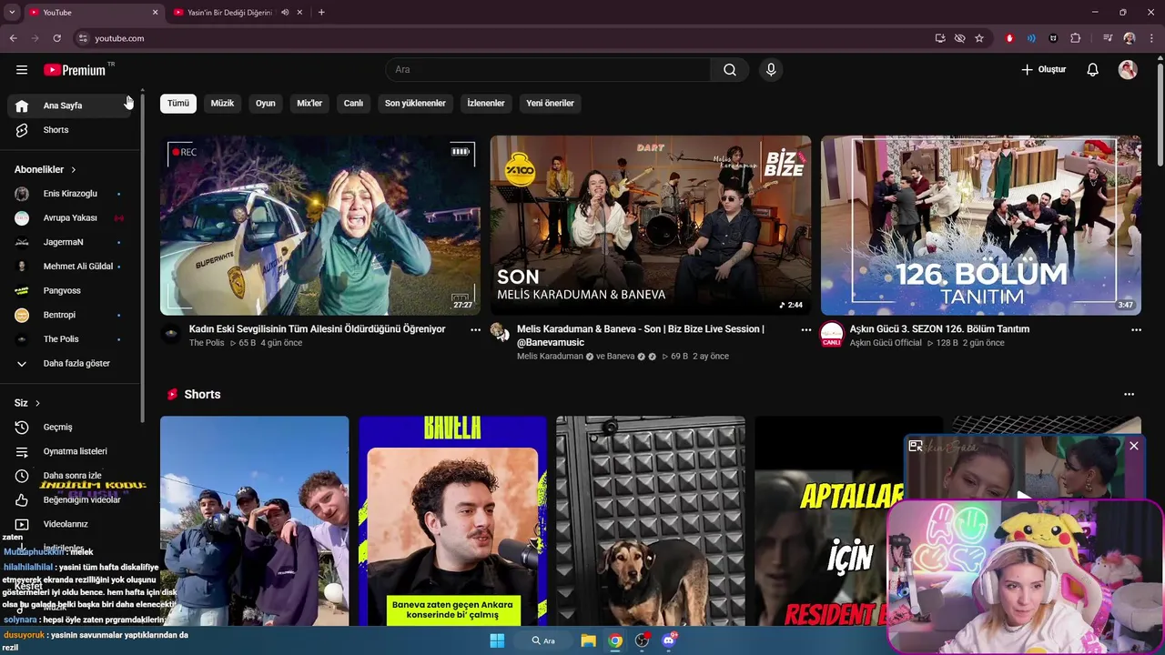The image size is (1165, 655).
Task: Click the Oluştur create button
Action: click(1043, 69)
